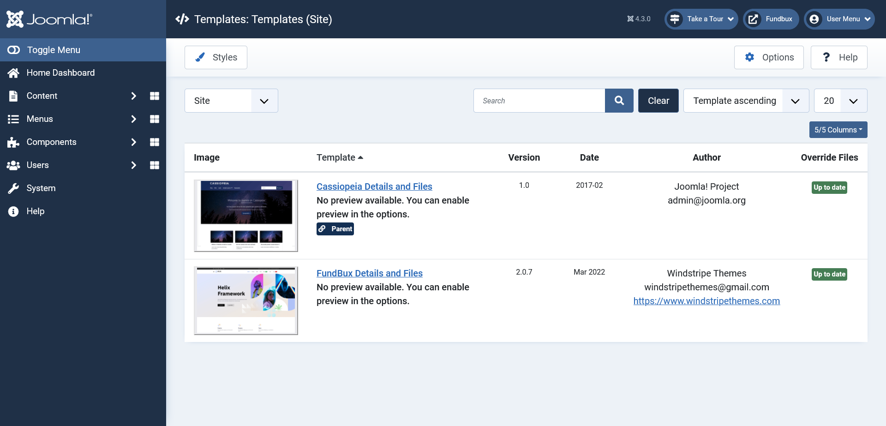
Task: Open the Site/Administrator client dropdown
Action: [231, 101]
